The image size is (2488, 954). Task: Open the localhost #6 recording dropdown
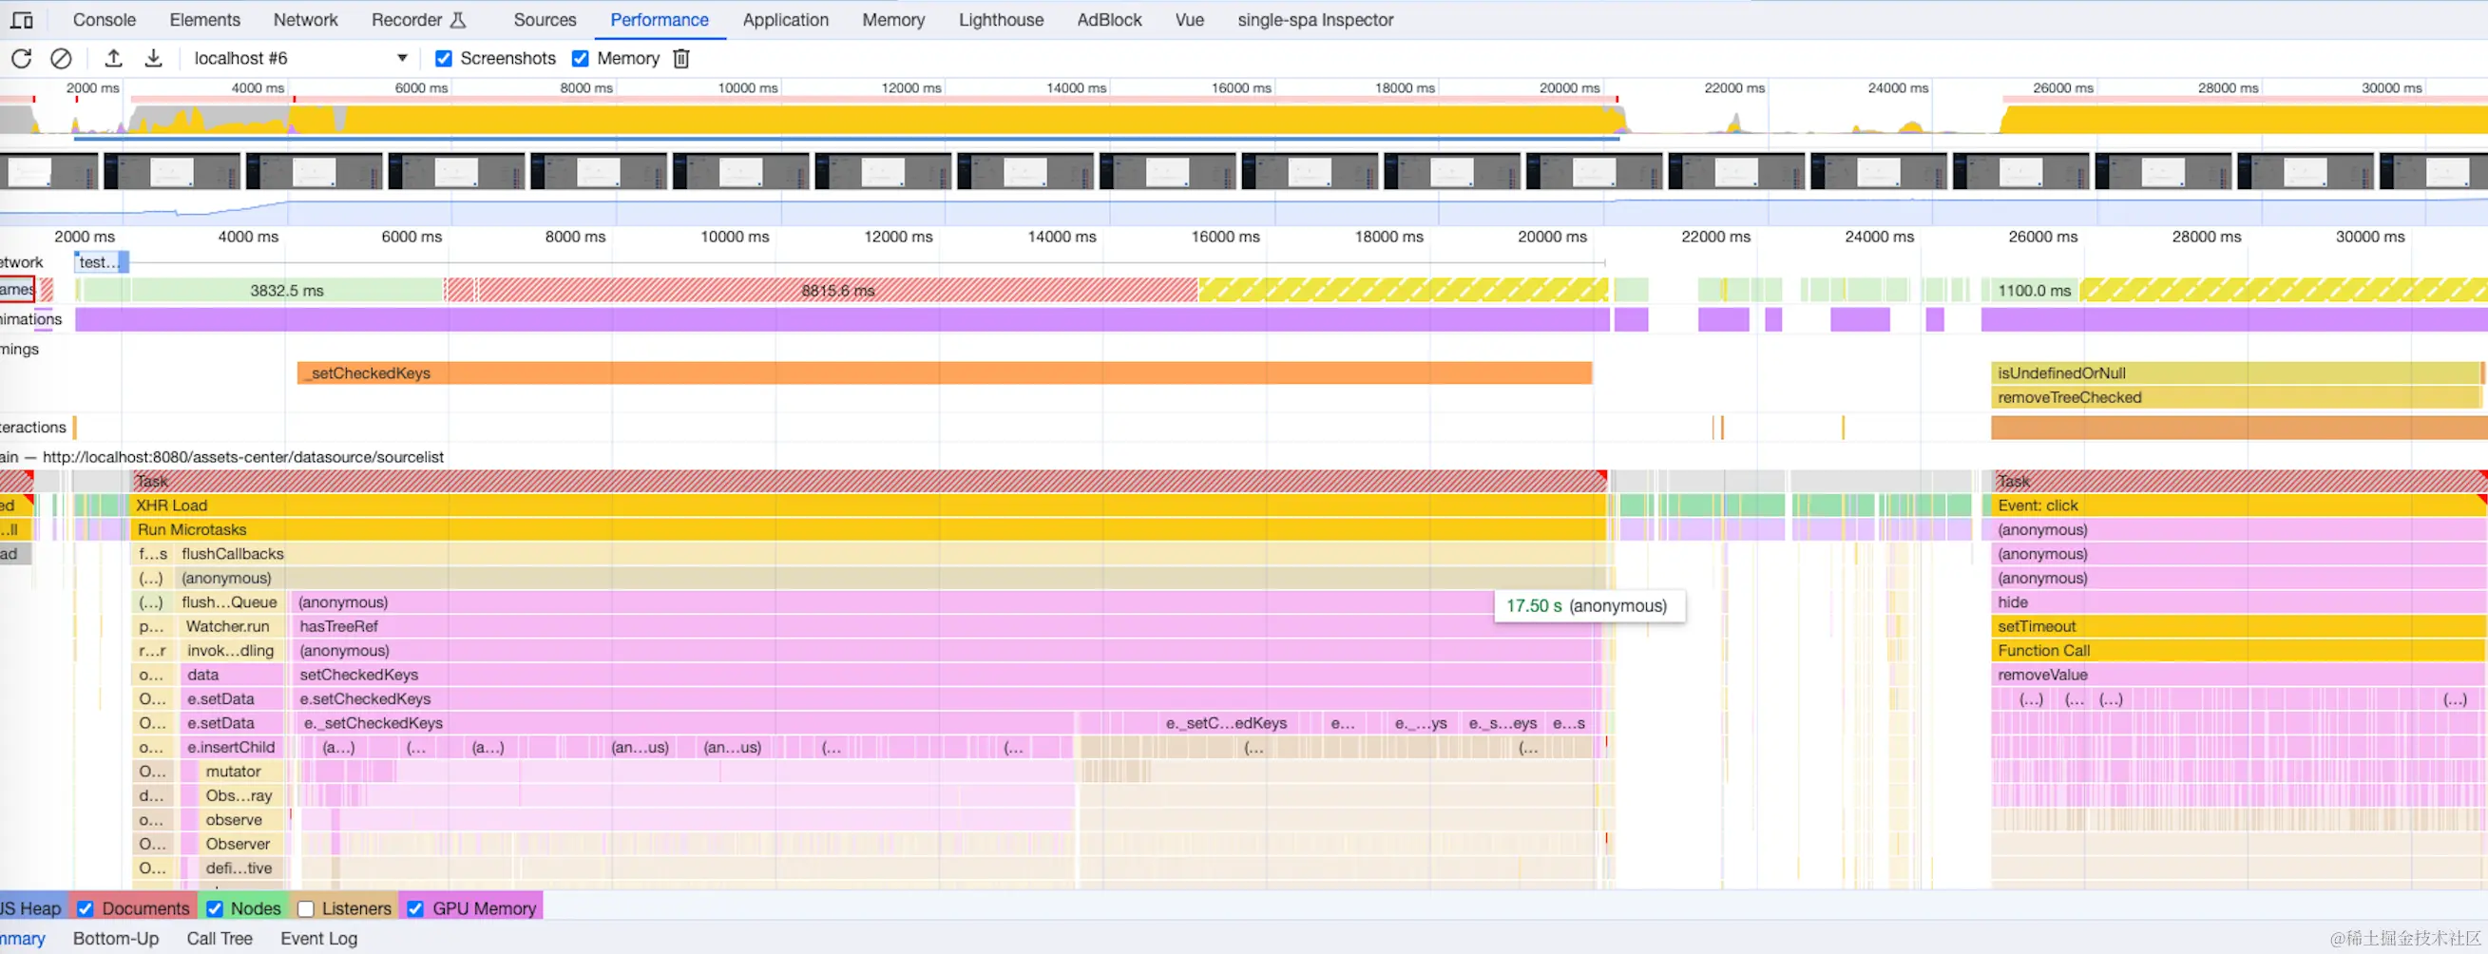[x=300, y=59]
